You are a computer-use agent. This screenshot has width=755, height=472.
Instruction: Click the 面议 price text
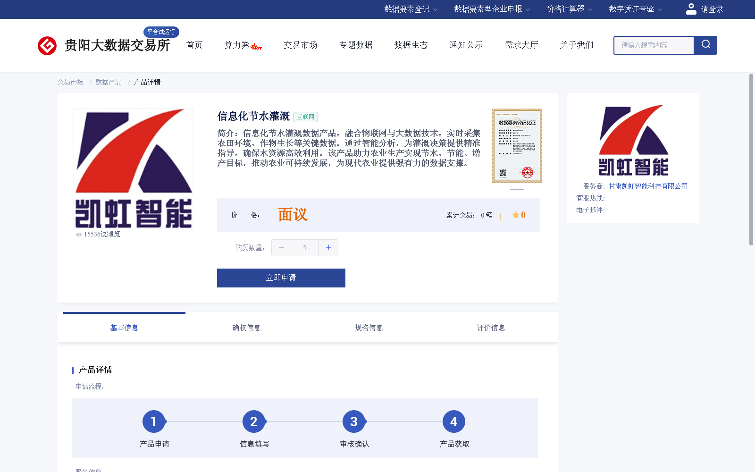[293, 215]
